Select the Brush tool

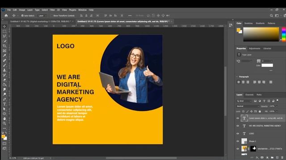coord(4,65)
